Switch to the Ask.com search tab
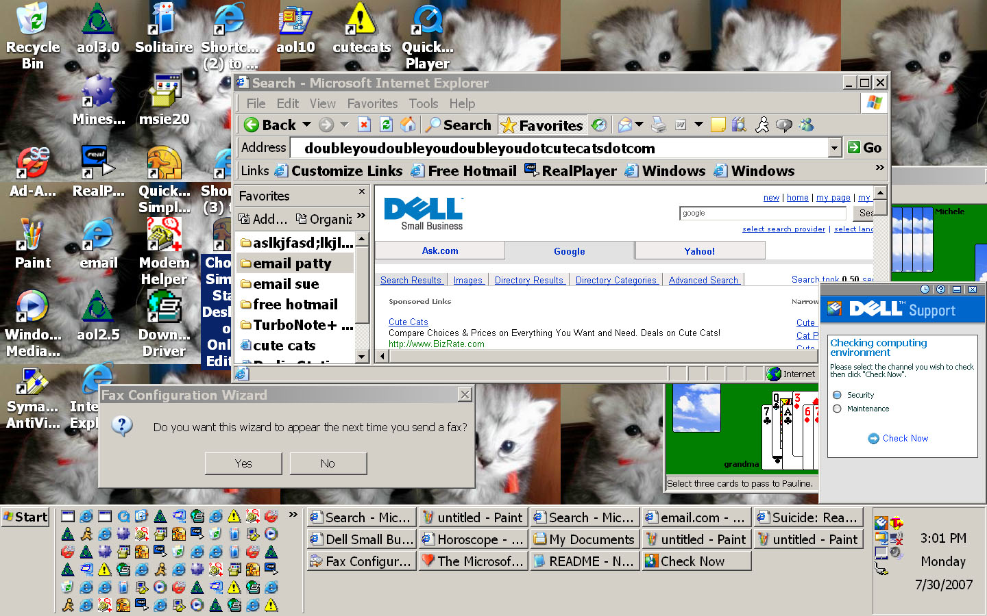 tap(440, 251)
